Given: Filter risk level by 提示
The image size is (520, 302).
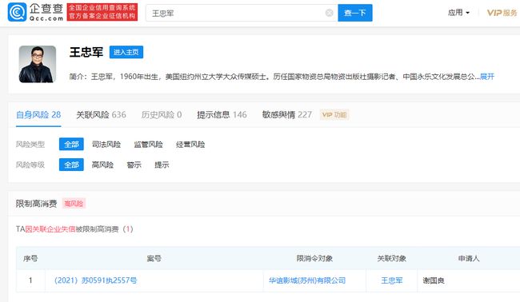Looking at the screenshot, I should (162, 165).
